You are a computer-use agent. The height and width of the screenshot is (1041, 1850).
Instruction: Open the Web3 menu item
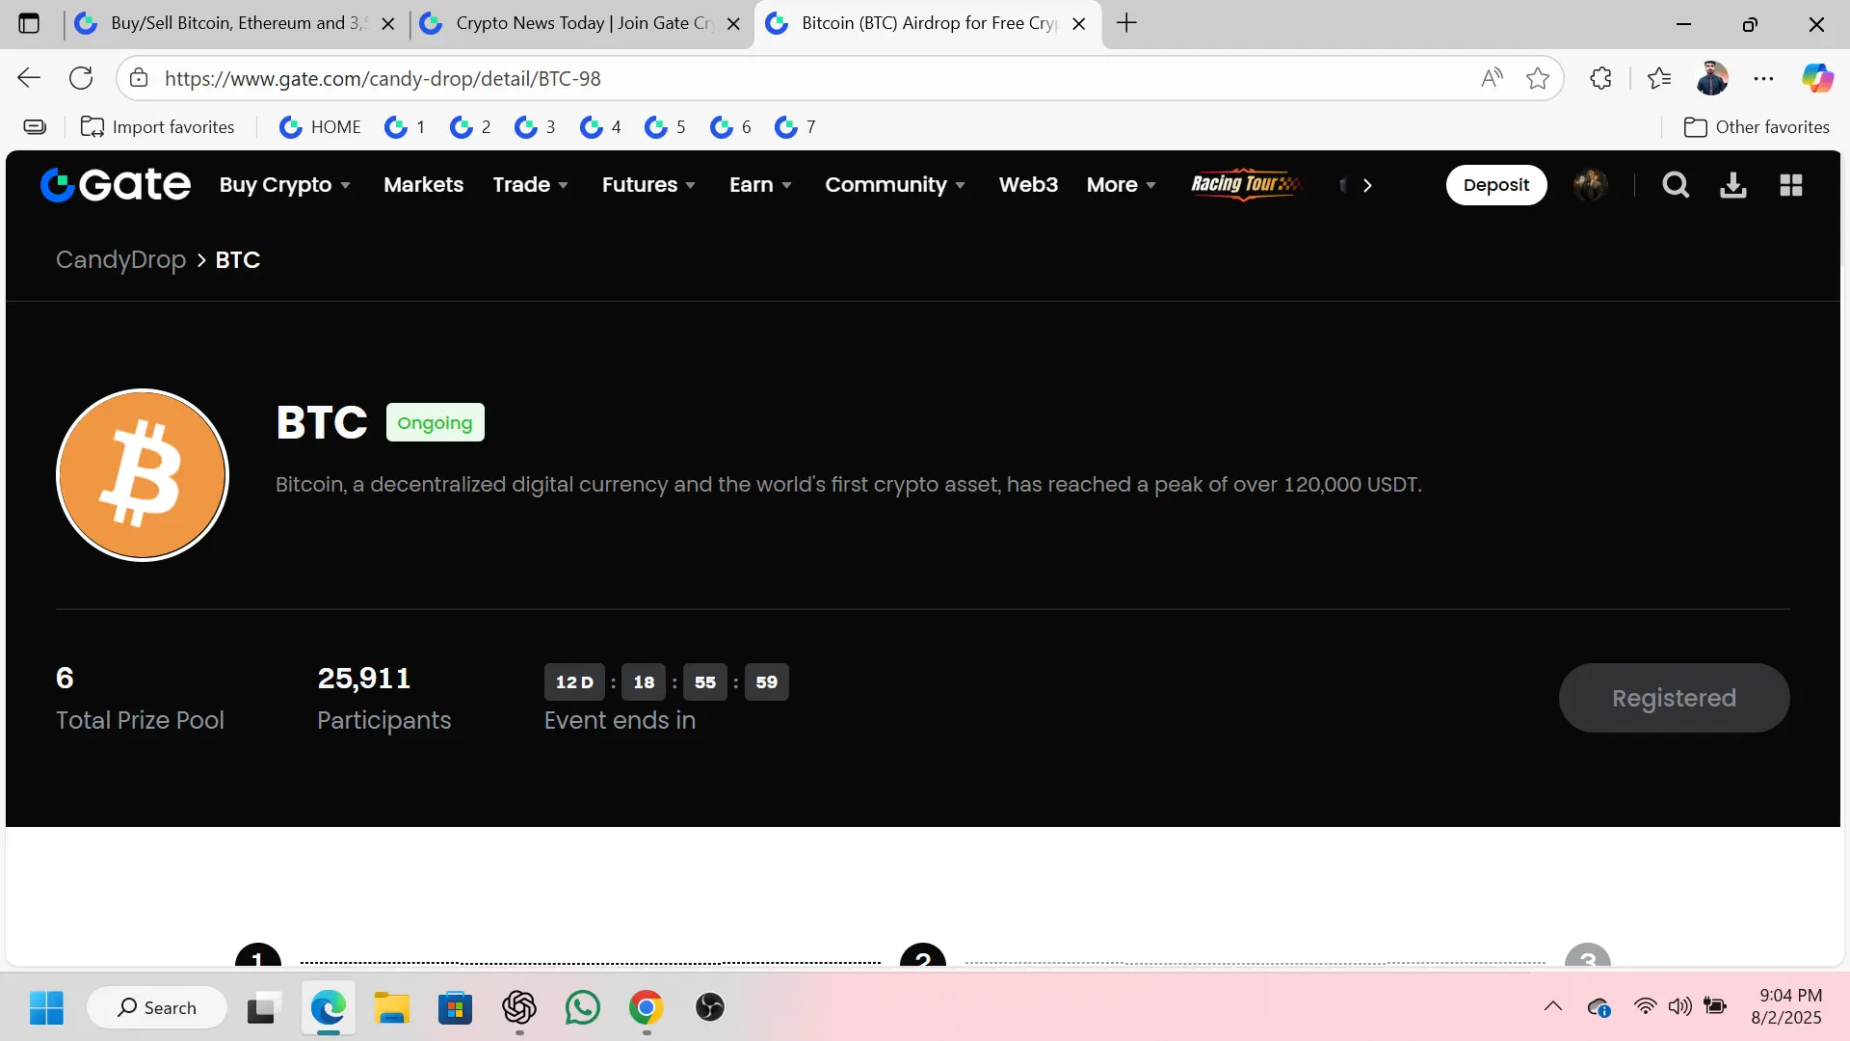point(1028,185)
